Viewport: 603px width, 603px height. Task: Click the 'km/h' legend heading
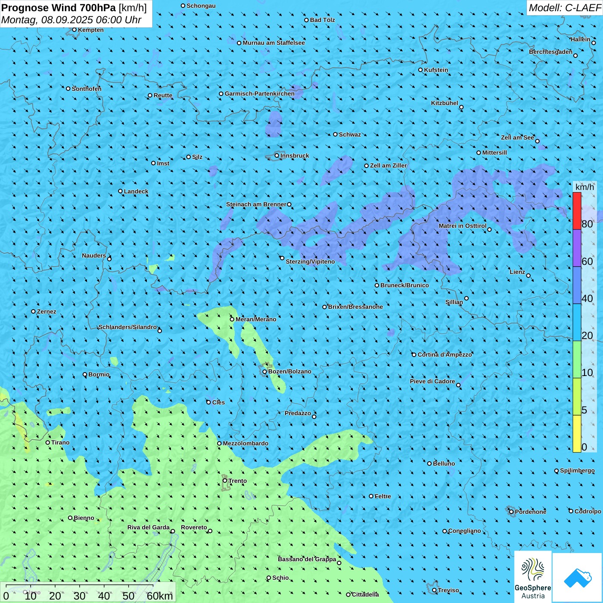coord(584,187)
